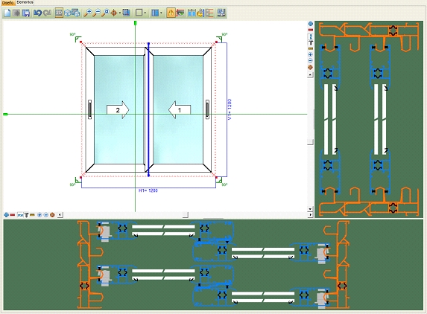
Task: Activate zoom-to-window magnifier tool
Action: 105,13
